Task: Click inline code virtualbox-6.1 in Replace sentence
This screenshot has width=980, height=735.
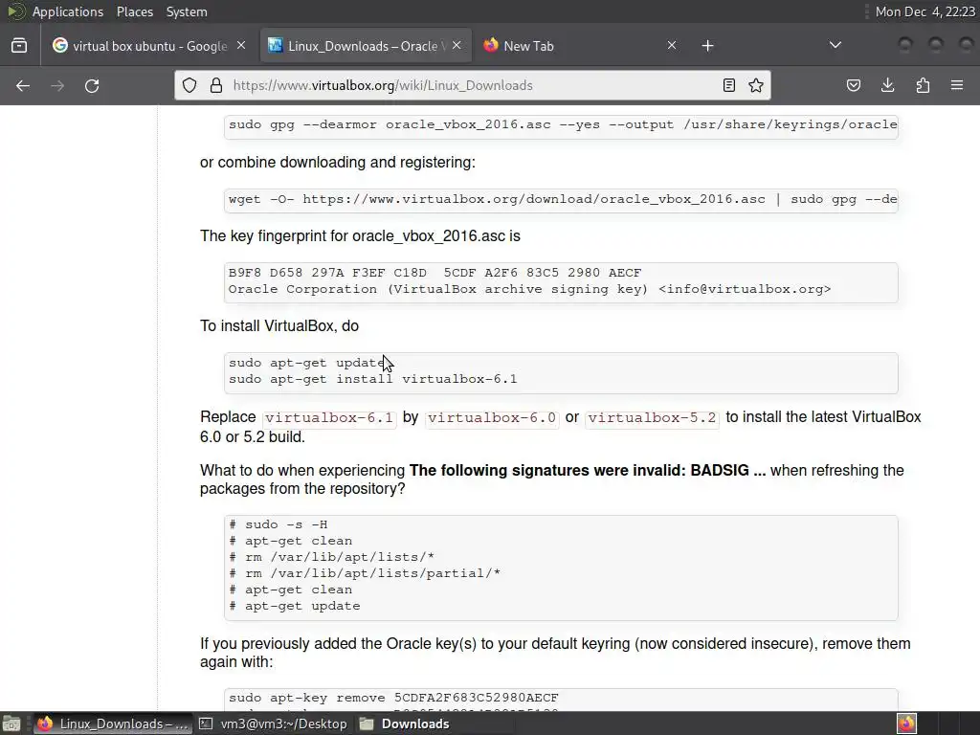Action: pyautogui.click(x=329, y=417)
